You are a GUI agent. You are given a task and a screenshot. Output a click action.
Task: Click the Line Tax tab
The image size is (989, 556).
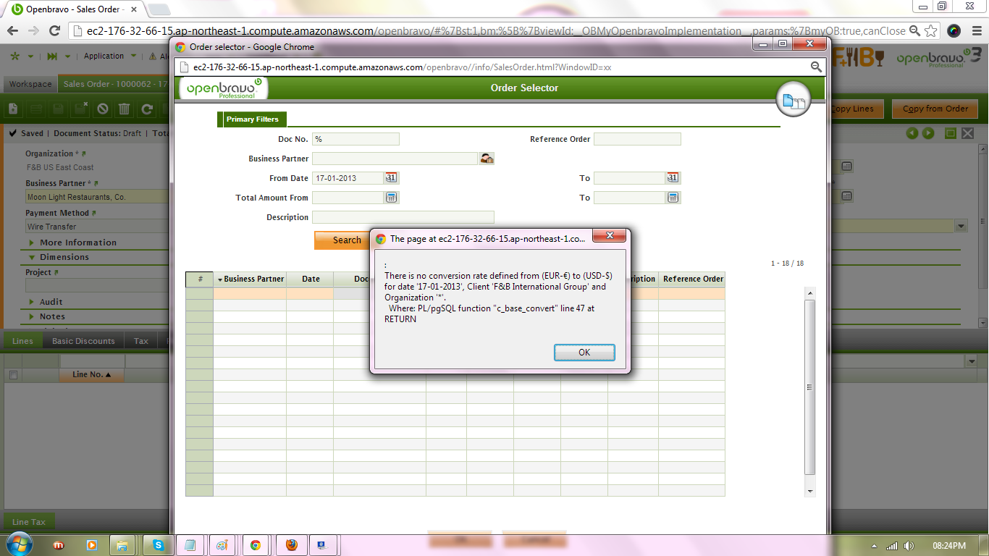(29, 522)
